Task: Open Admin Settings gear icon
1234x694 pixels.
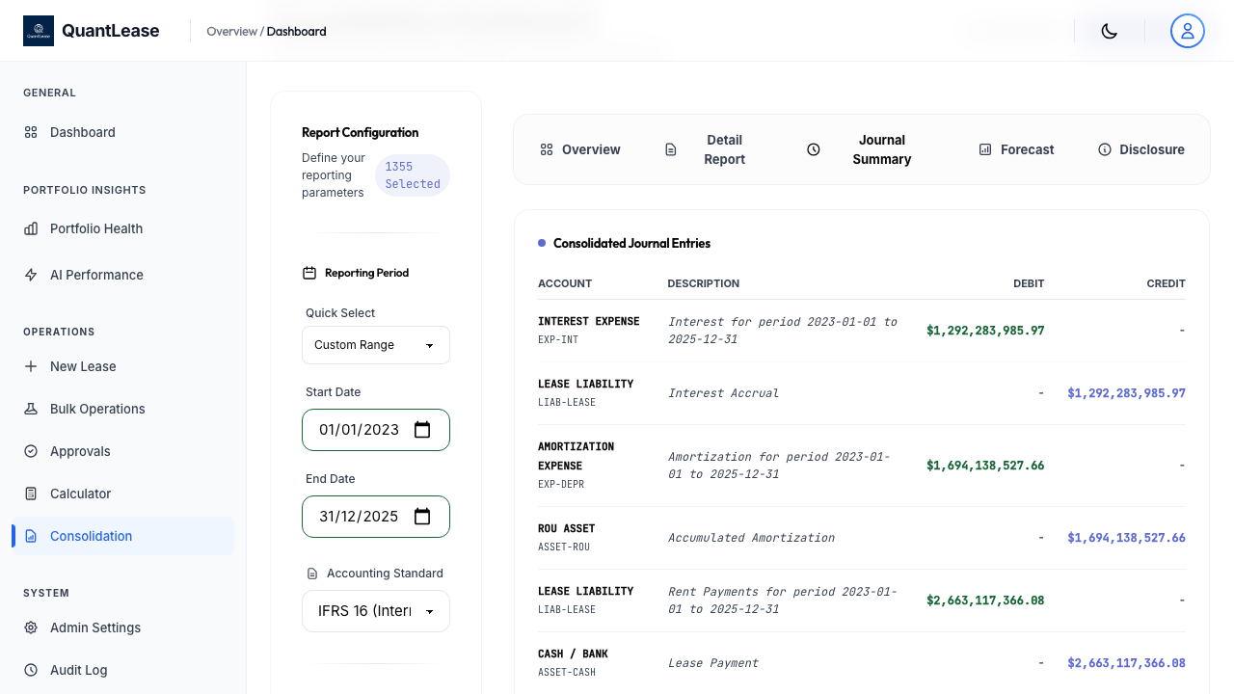Action: coord(31,627)
